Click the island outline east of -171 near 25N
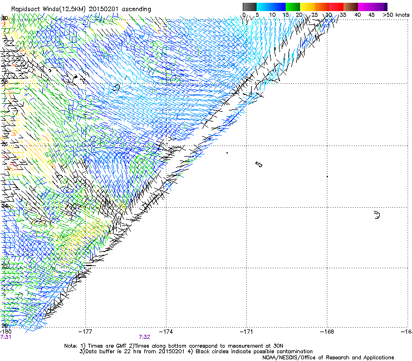This screenshot has height=361, width=412. click(259, 164)
